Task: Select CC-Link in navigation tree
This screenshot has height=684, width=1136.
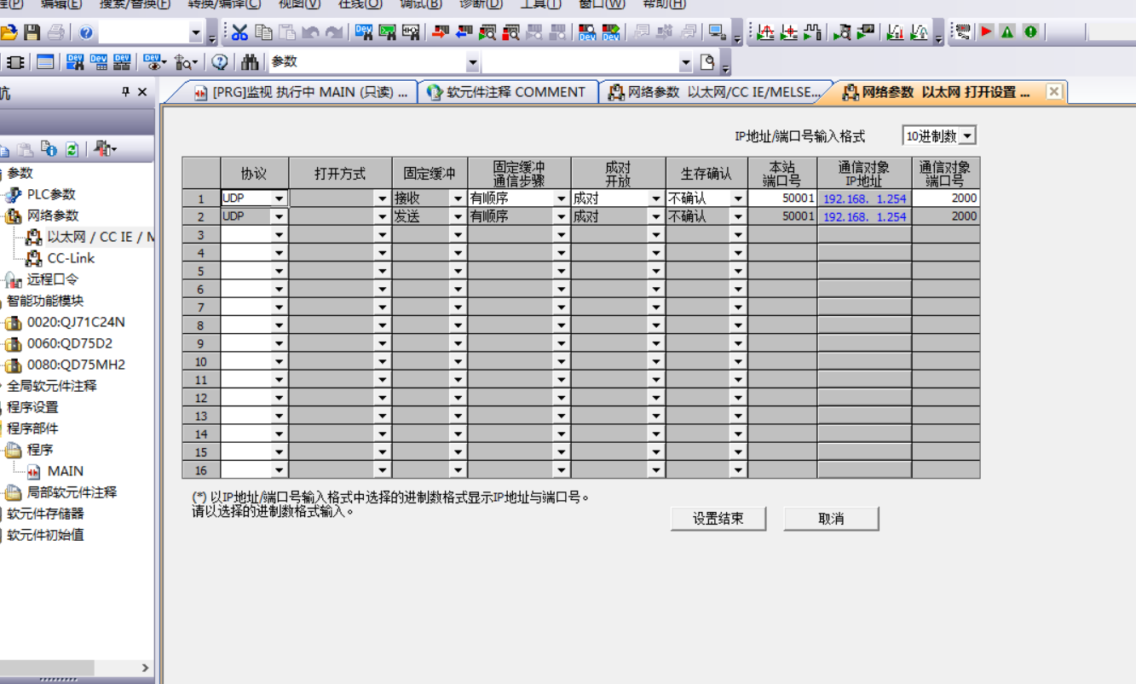Action: (x=71, y=258)
